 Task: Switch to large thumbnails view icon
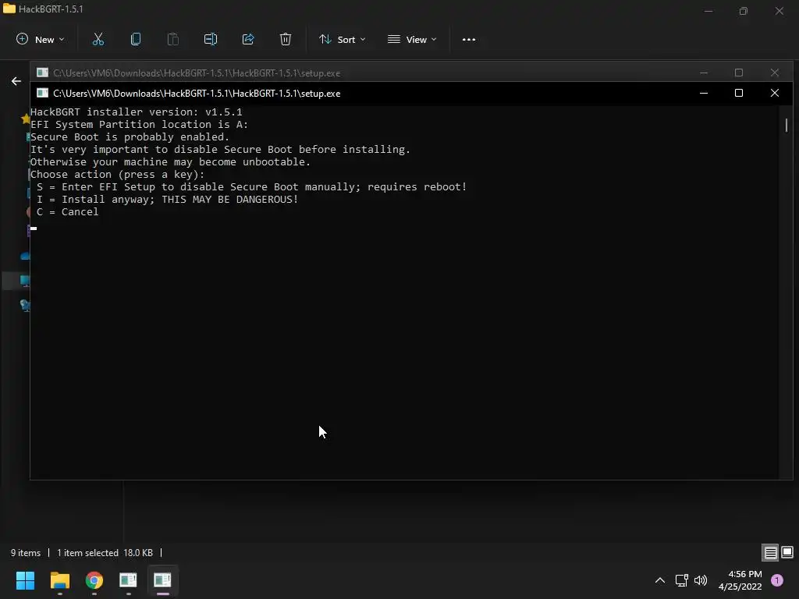787,552
